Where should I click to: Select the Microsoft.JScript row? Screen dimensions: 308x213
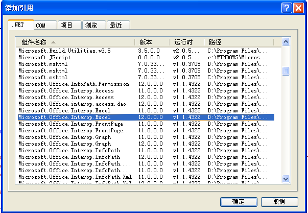146,57
